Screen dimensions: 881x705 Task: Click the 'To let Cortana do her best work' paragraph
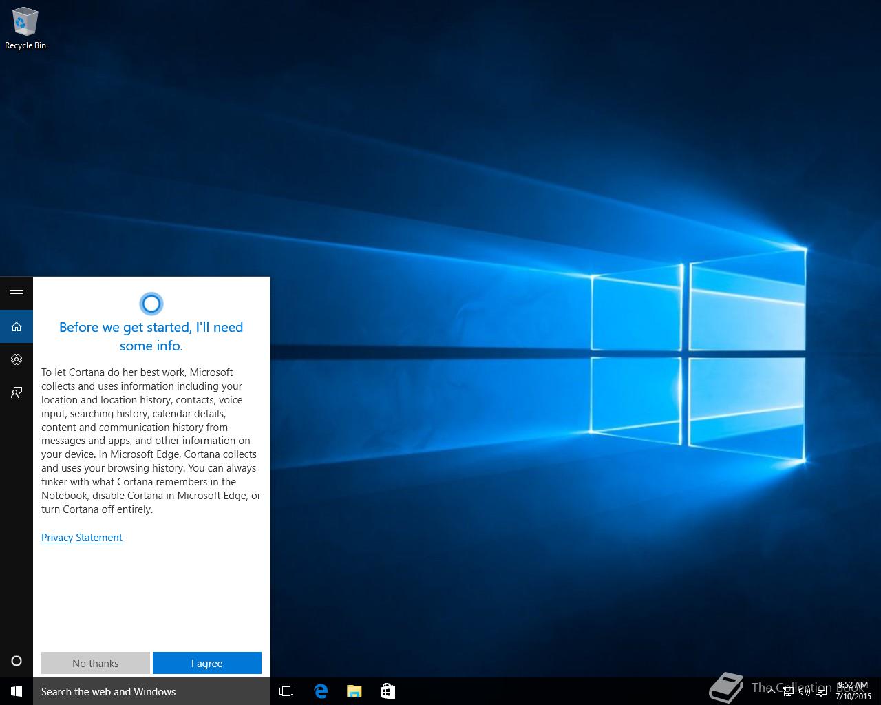[151, 441]
